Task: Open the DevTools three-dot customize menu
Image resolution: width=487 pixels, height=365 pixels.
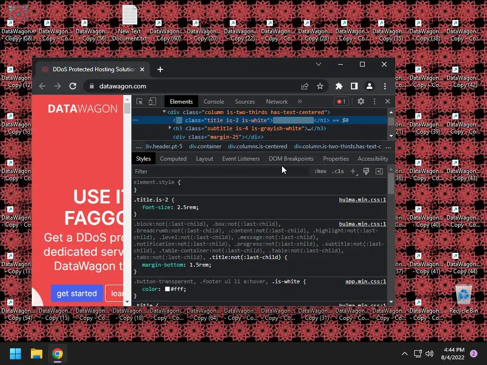Action: pyautogui.click(x=374, y=101)
